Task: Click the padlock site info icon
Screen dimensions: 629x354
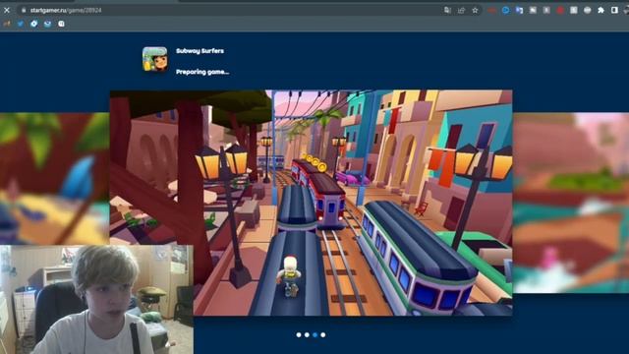Action: tap(24, 10)
